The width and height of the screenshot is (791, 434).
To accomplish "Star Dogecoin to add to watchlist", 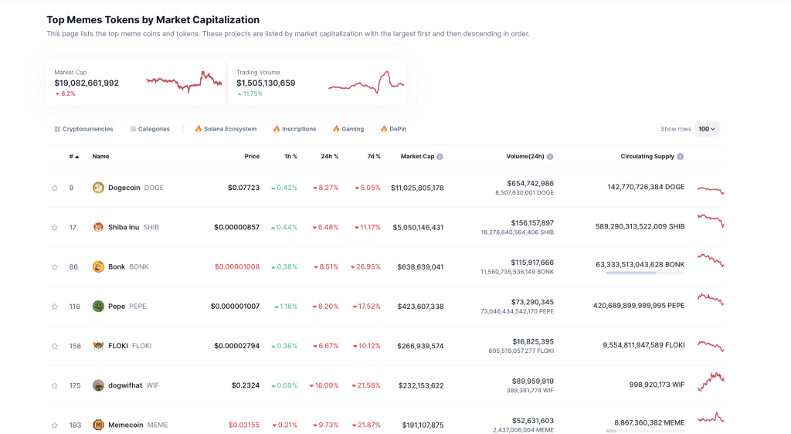I will coord(55,188).
